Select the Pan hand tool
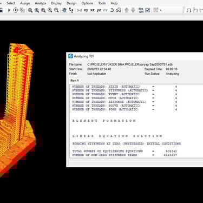203x203 pixels. pos(64,10)
